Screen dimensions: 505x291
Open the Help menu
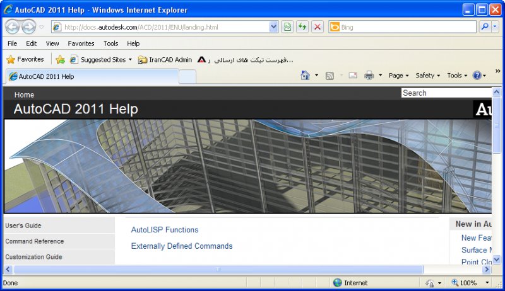[133, 43]
